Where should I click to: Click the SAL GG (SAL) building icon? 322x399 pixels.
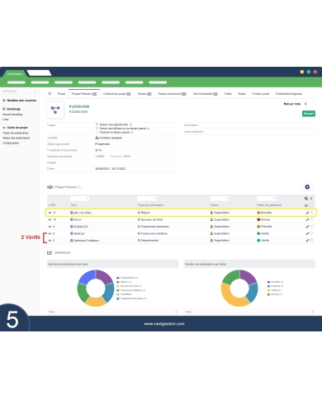coord(72,213)
